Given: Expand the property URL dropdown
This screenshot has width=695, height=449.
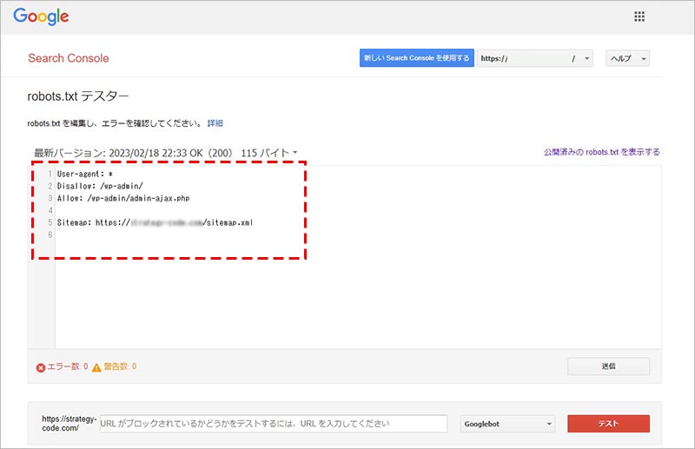Looking at the screenshot, I should pyautogui.click(x=587, y=58).
